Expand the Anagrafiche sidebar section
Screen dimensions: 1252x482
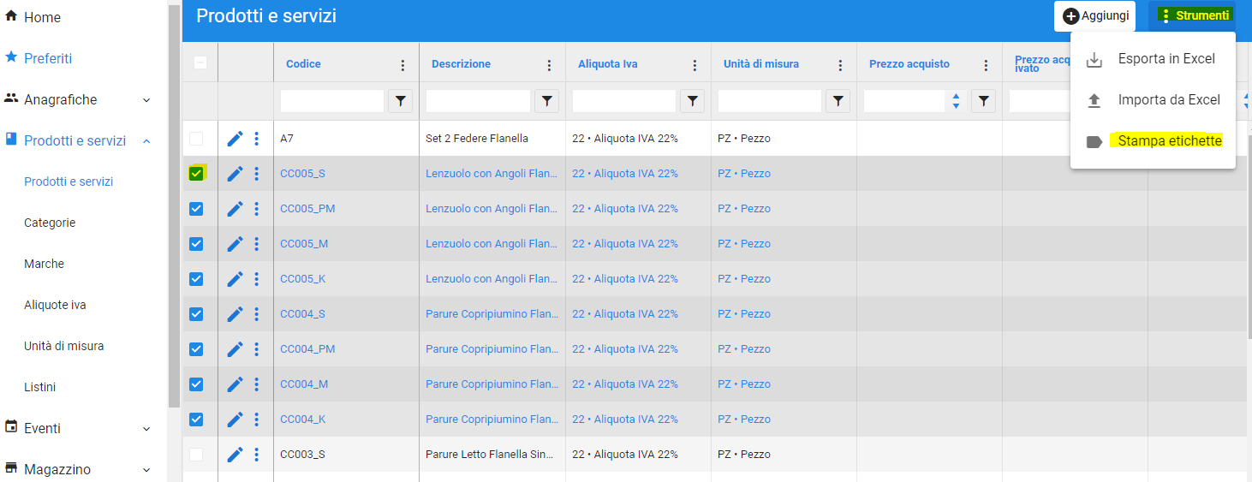[146, 100]
